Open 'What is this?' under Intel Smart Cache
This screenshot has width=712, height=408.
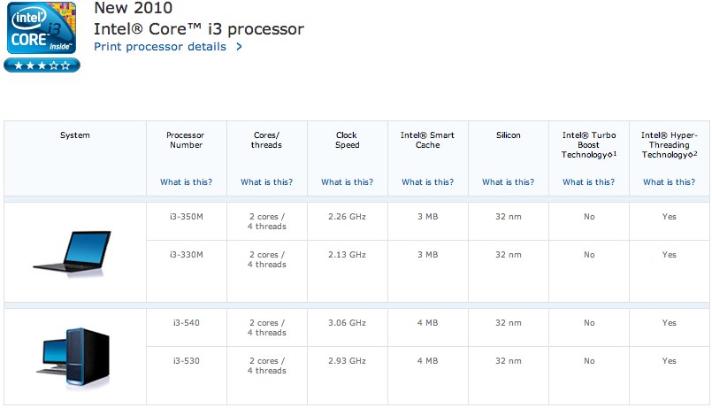(x=427, y=182)
